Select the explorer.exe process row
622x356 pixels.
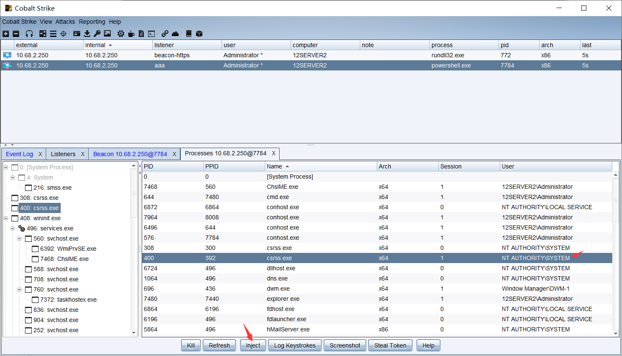tap(377, 299)
